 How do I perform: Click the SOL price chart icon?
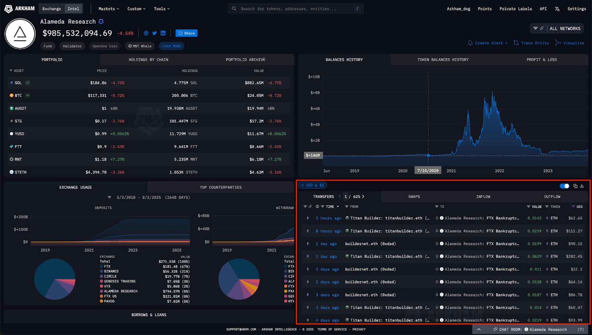[27, 83]
